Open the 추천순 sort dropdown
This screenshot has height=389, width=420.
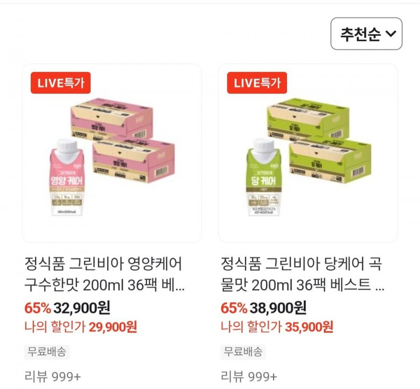(x=366, y=34)
